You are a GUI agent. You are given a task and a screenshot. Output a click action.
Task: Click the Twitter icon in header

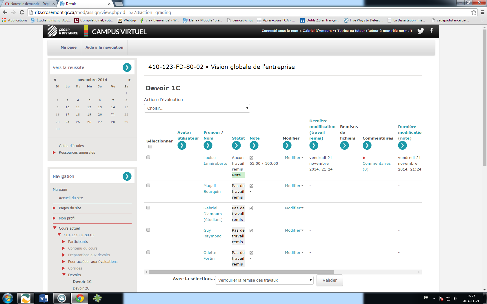click(421, 31)
